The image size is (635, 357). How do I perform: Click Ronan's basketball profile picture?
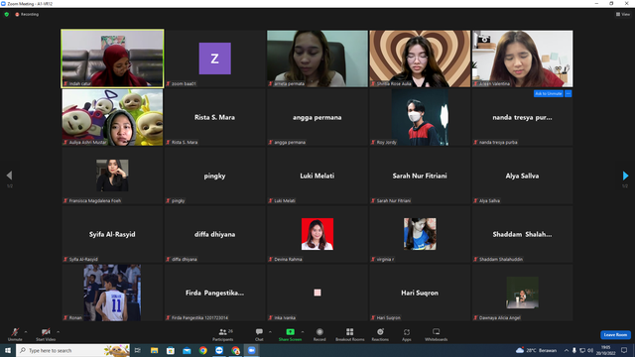click(x=112, y=293)
